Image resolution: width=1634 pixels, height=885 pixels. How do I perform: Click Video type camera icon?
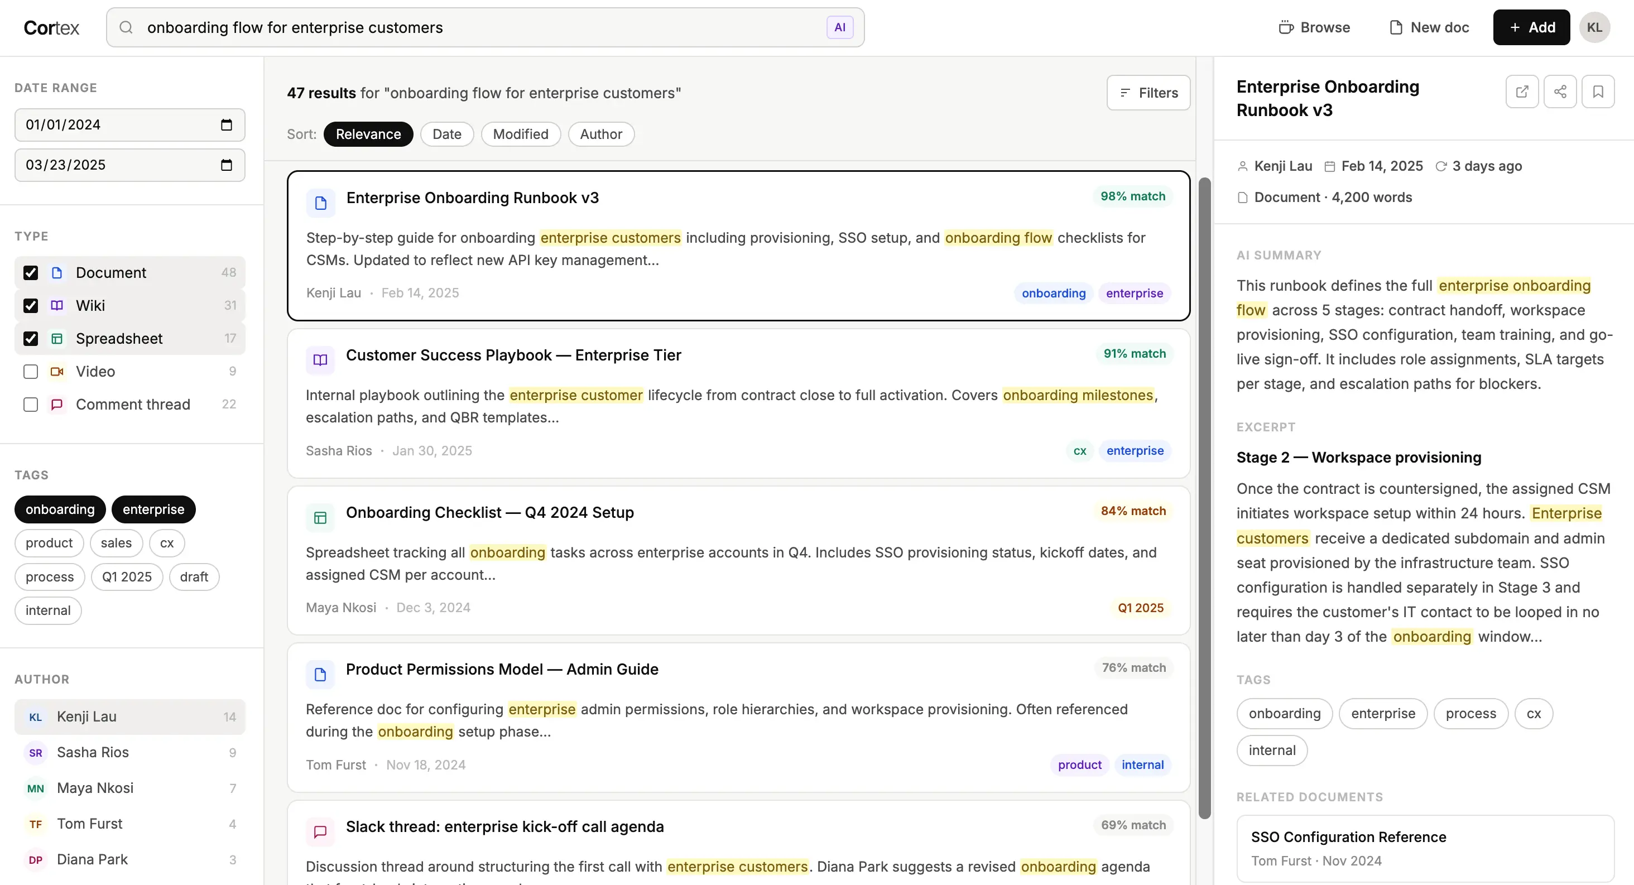pos(57,372)
